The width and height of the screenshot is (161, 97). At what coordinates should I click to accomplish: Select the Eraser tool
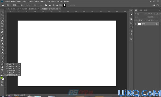click(x=2, y=44)
